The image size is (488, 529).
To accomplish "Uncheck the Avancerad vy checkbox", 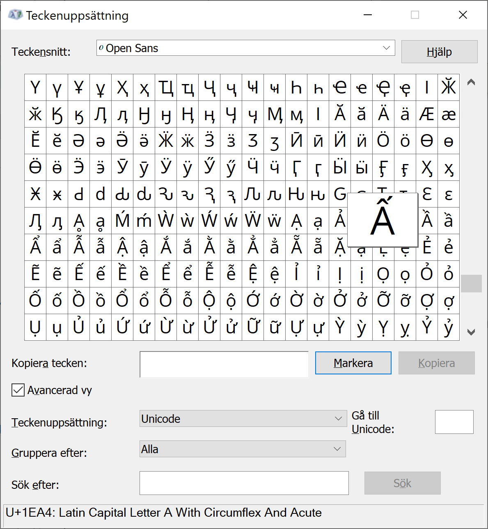I will [x=18, y=390].
